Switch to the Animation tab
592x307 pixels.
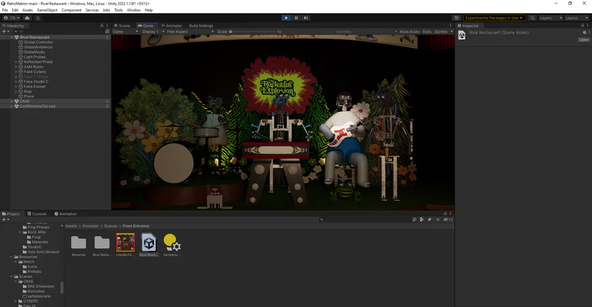(x=66, y=214)
